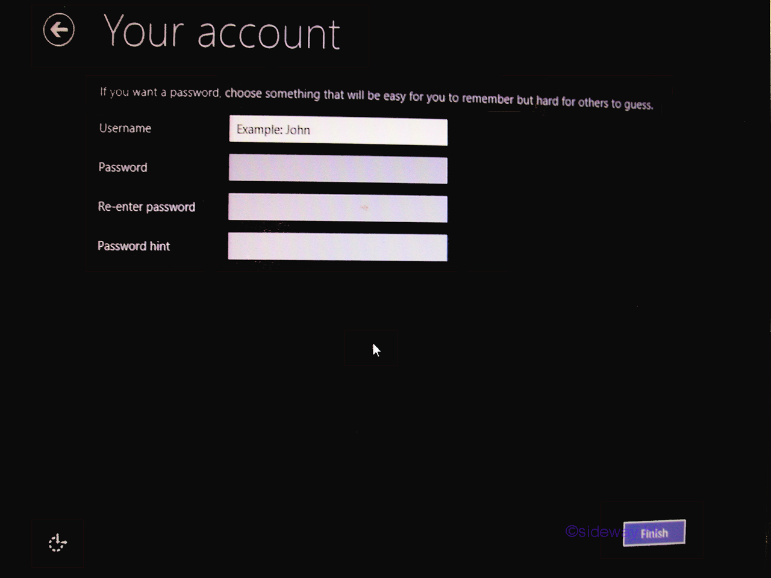Image resolution: width=771 pixels, height=578 pixels.
Task: Open the Ease of Access icon
Action: [x=57, y=543]
